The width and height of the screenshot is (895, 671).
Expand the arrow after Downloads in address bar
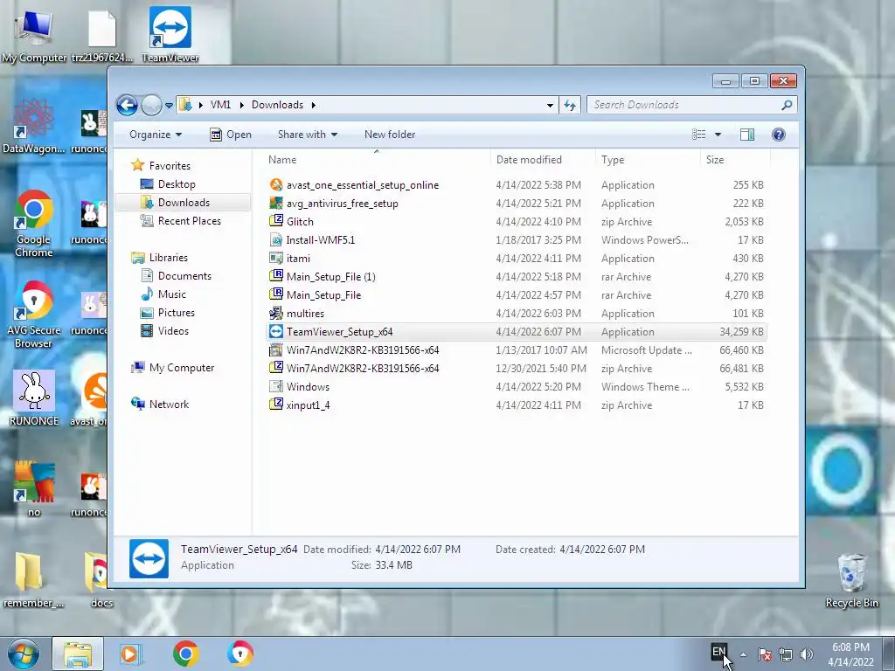(314, 105)
